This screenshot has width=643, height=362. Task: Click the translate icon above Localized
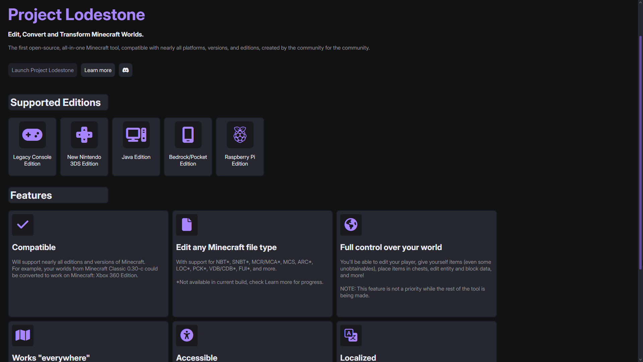351,335
